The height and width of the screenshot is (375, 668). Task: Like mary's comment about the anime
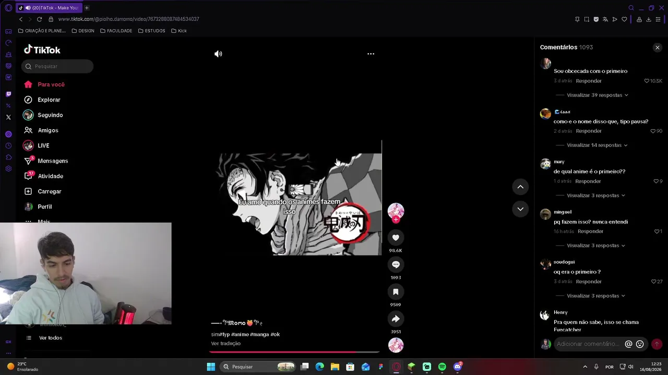point(656,181)
